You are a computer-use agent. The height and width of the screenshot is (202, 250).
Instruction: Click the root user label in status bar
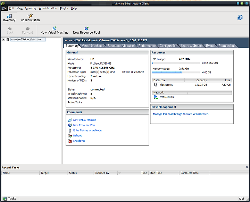click(241, 199)
